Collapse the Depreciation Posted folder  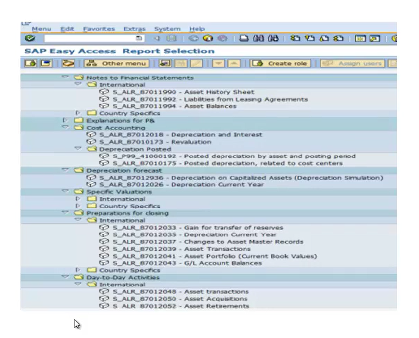click(x=78, y=149)
